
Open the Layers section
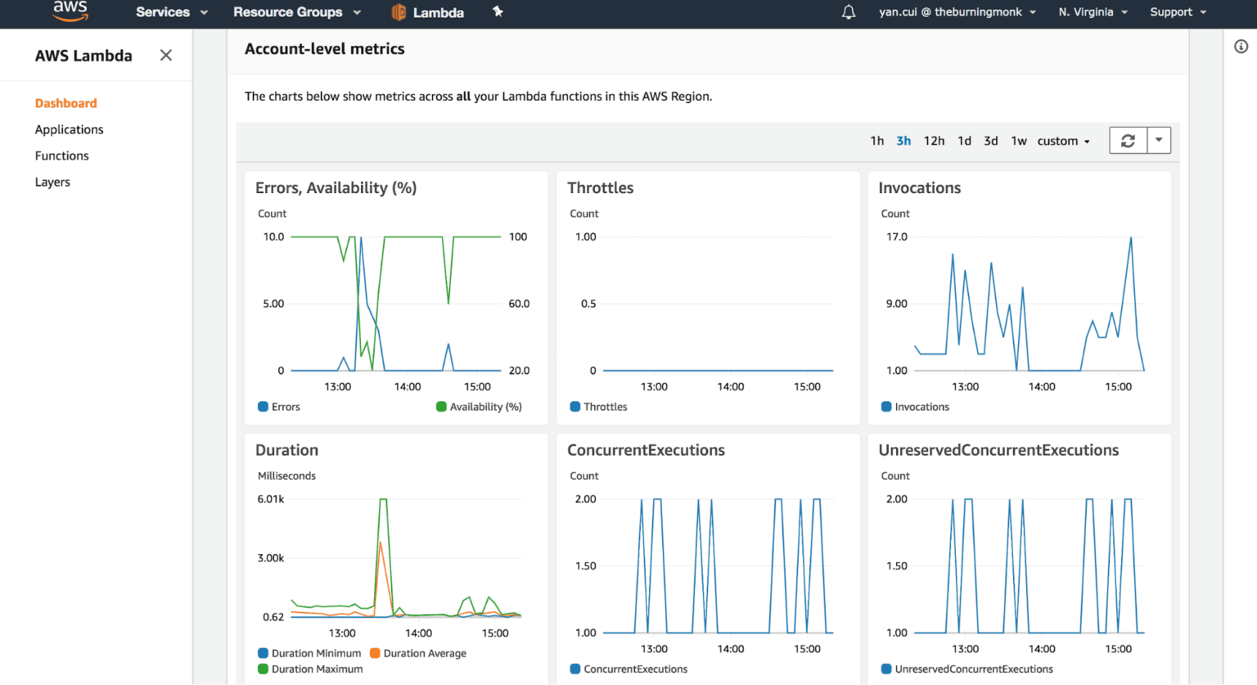coord(52,182)
